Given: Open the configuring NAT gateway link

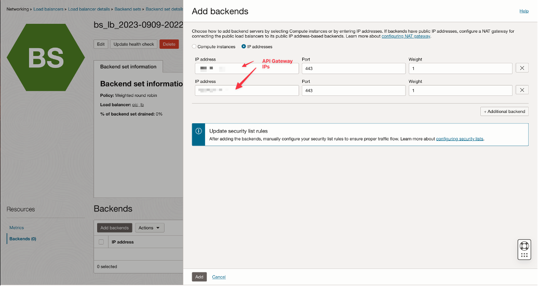Looking at the screenshot, I should [406, 36].
